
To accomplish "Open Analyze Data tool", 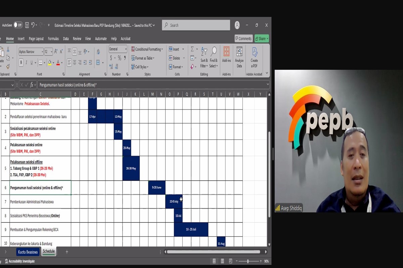I will (239, 57).
